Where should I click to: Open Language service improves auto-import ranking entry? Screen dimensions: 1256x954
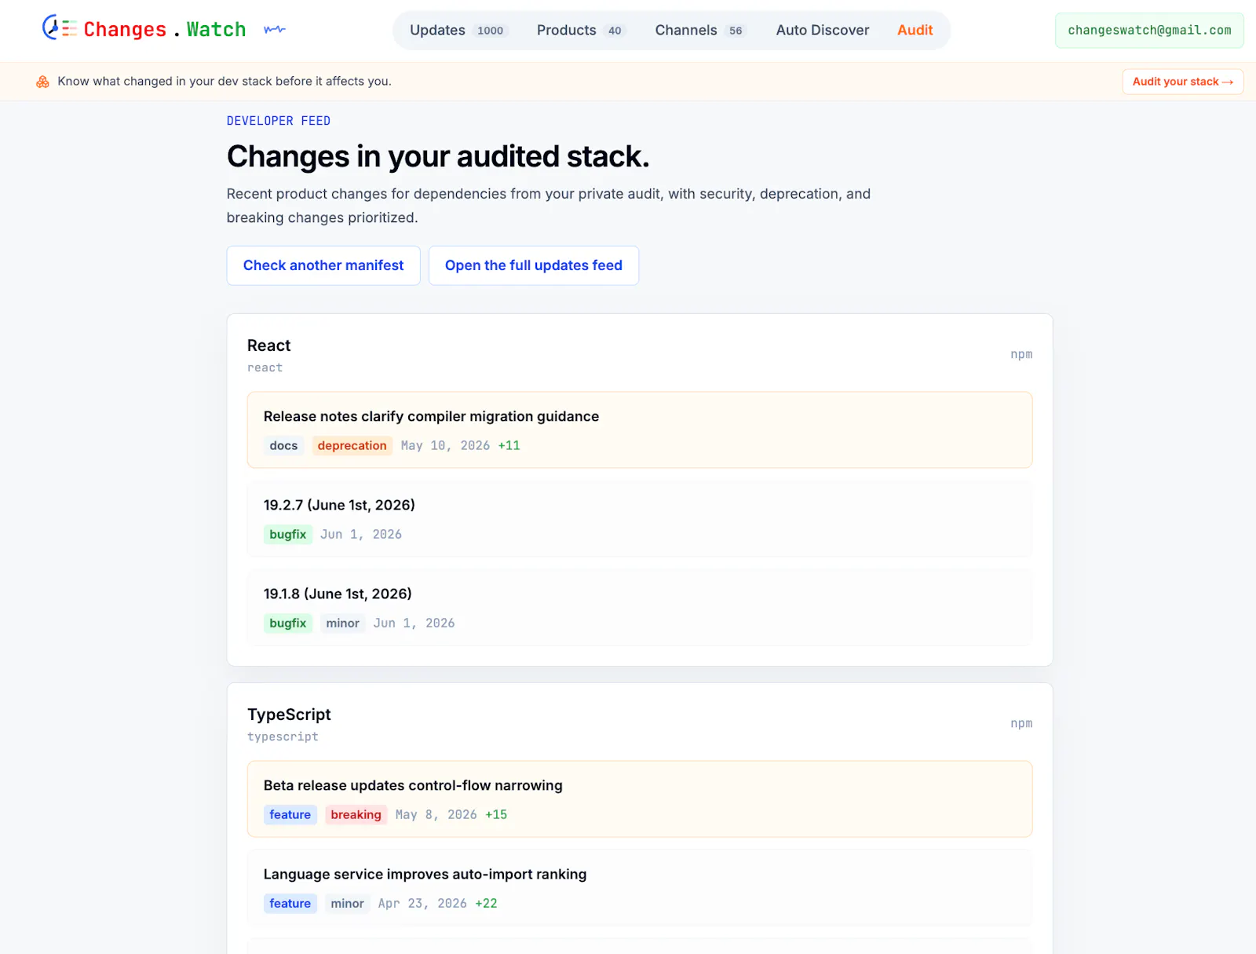click(640, 888)
